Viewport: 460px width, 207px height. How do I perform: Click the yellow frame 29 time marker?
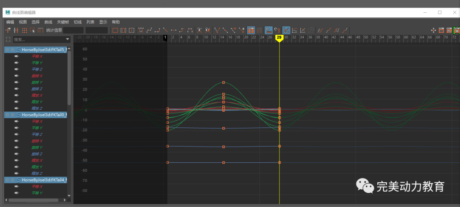279,38
